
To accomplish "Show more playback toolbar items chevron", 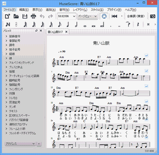I will pos(122,16).
